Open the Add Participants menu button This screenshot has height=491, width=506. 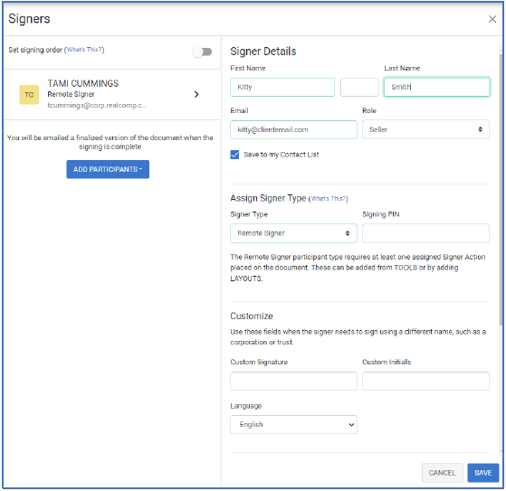tap(108, 170)
